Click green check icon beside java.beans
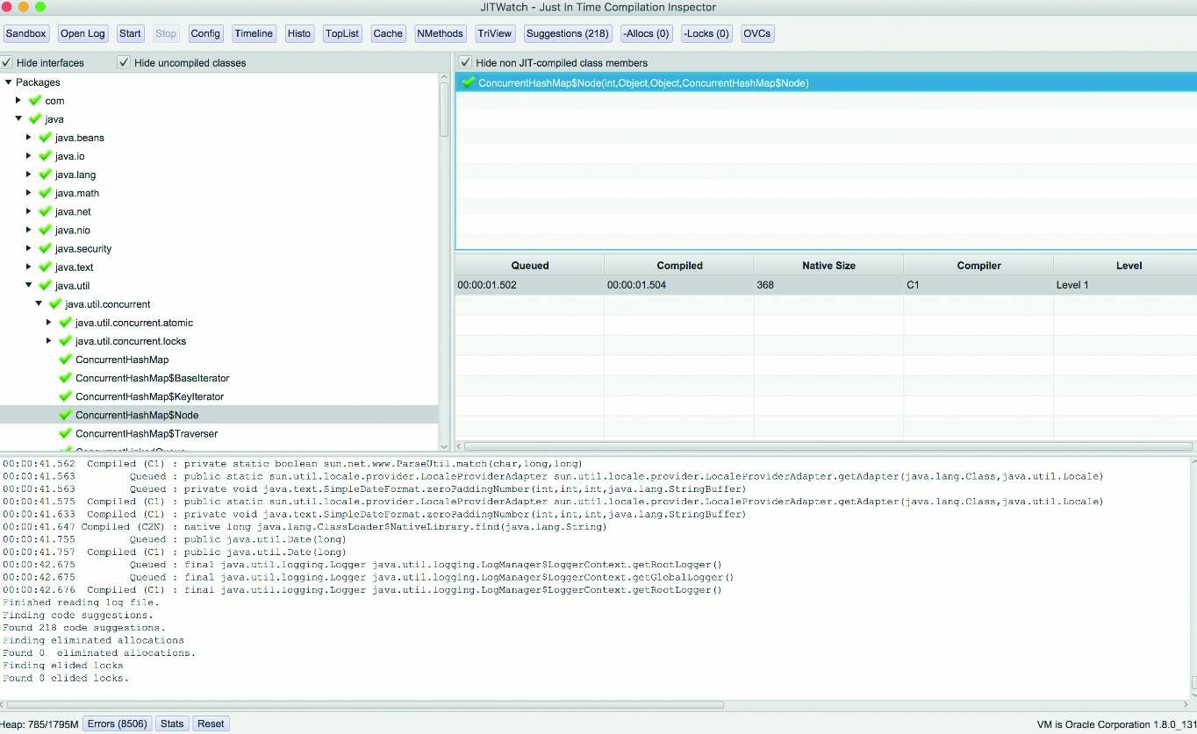The height and width of the screenshot is (734, 1197). tap(46, 137)
